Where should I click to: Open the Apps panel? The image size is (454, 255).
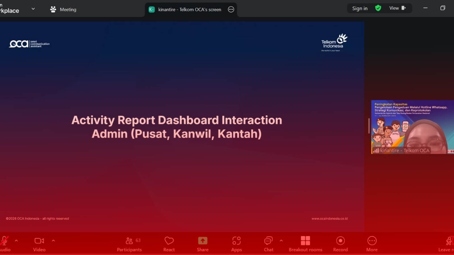236,244
